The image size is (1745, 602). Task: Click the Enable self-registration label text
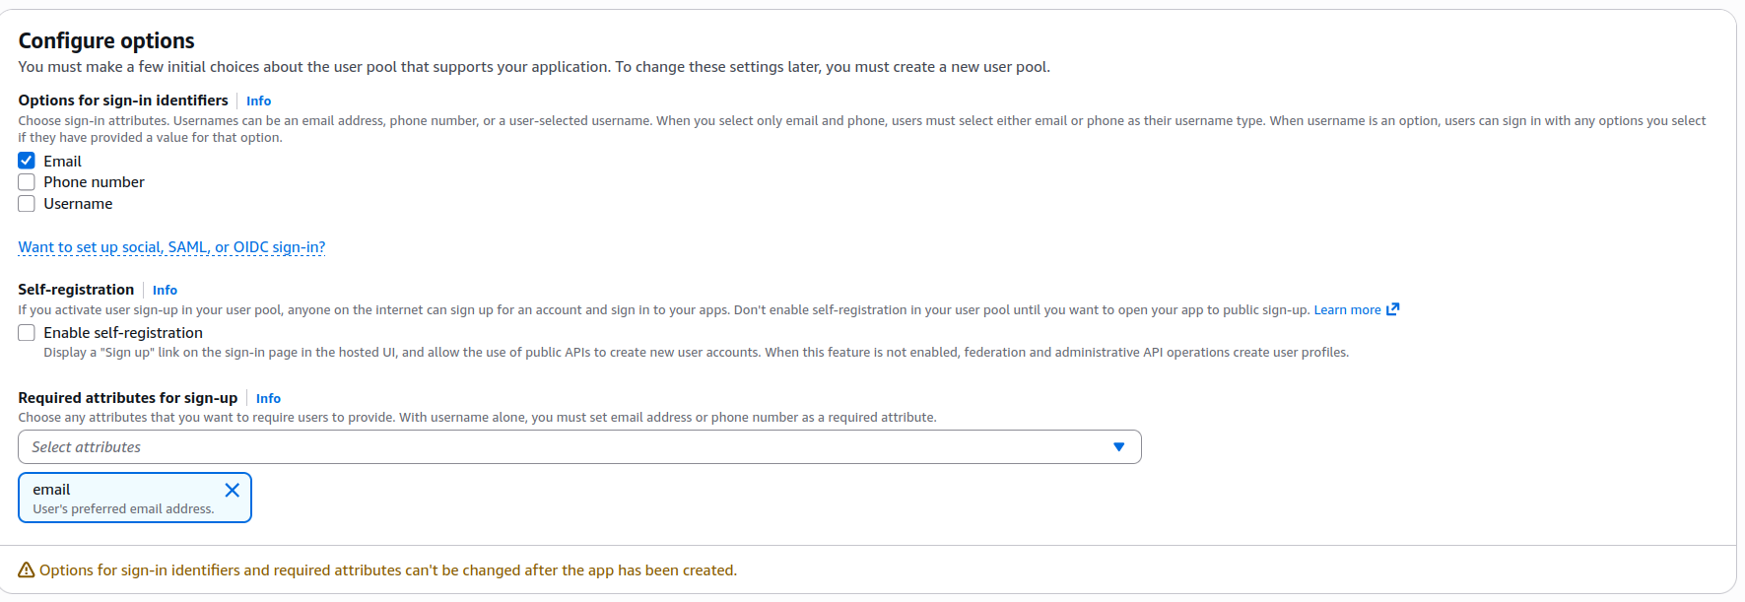123,333
